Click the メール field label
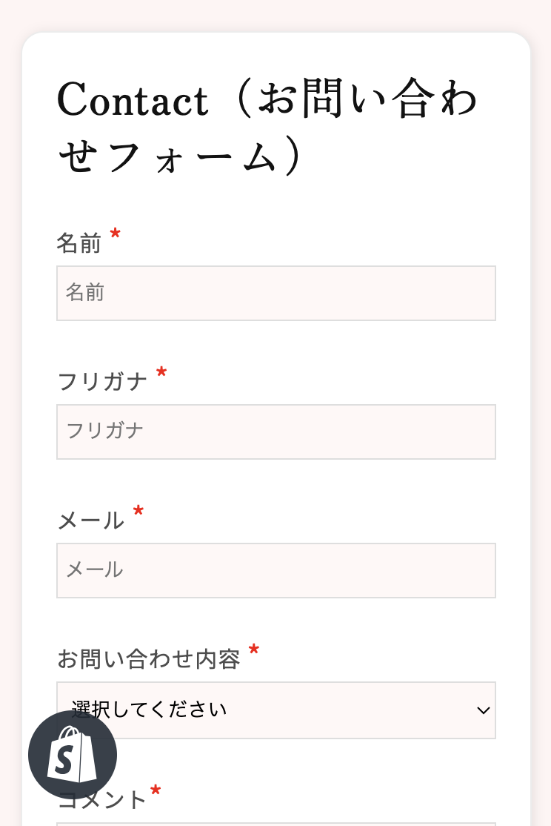Image resolution: width=551 pixels, height=826 pixels. 90,521
